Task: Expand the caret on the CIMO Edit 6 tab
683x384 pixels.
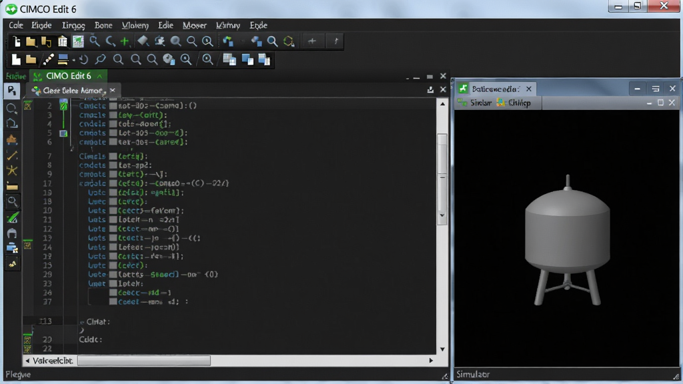Action: pos(100,76)
